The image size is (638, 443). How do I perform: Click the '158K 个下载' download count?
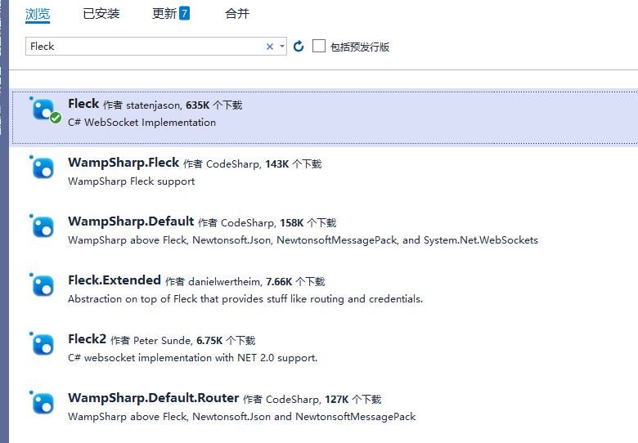[308, 223]
